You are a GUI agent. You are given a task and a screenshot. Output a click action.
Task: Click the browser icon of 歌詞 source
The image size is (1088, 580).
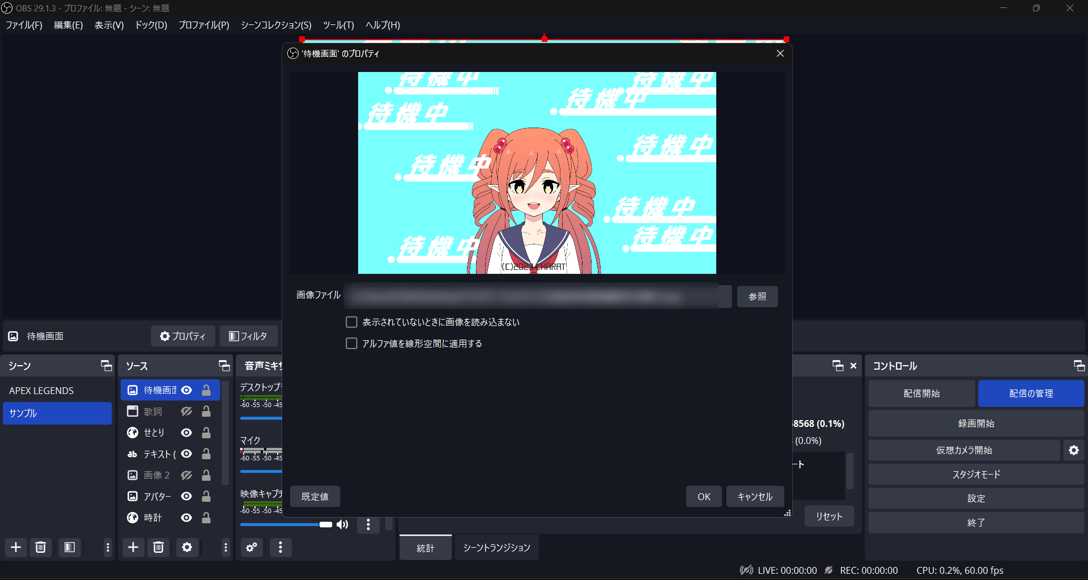tap(133, 411)
